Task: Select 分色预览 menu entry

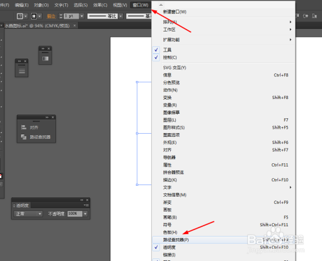Action: (x=223, y=82)
